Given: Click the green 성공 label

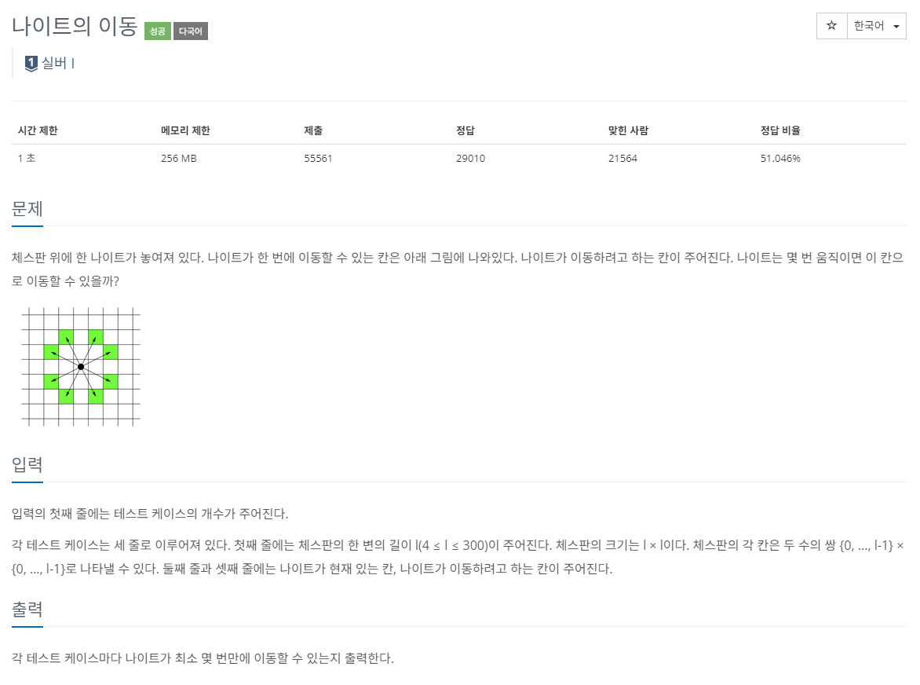Looking at the screenshot, I should (x=157, y=31).
